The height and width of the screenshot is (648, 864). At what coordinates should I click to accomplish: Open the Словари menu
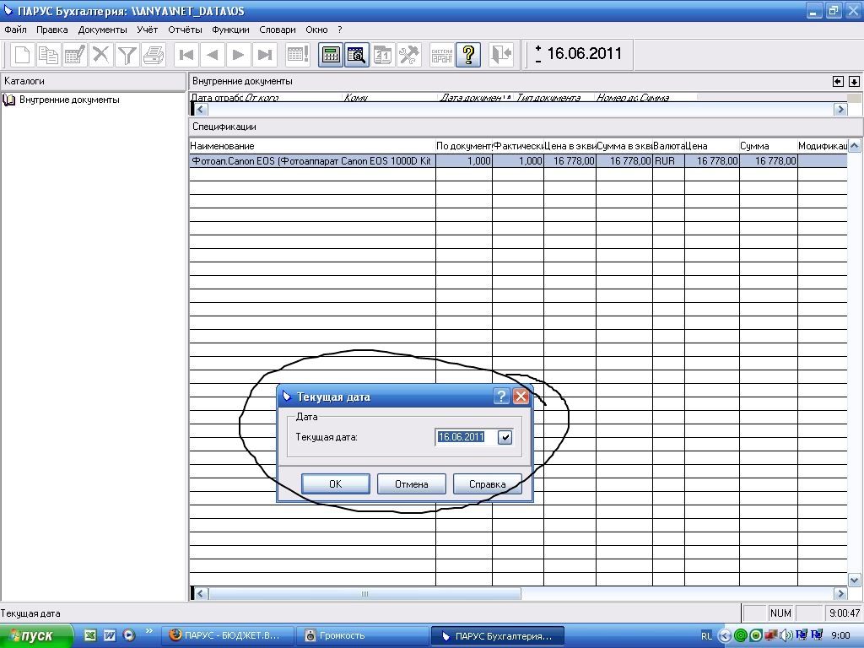click(277, 30)
